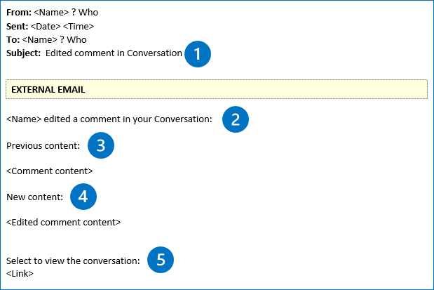Open the <Link> to view the conversation

click(20, 273)
